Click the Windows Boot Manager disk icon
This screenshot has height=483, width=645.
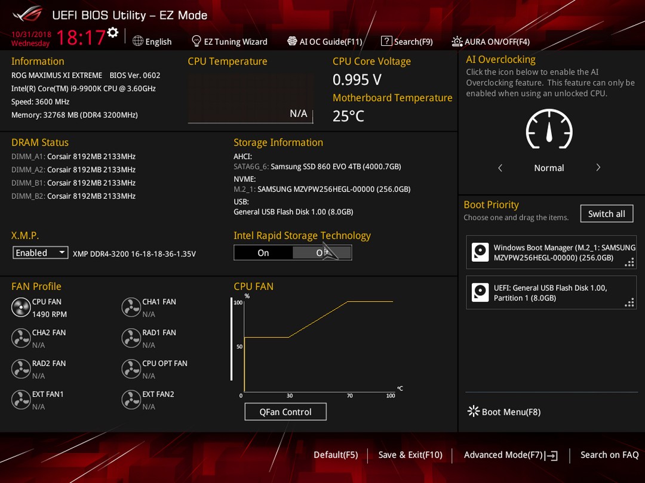[x=480, y=252]
